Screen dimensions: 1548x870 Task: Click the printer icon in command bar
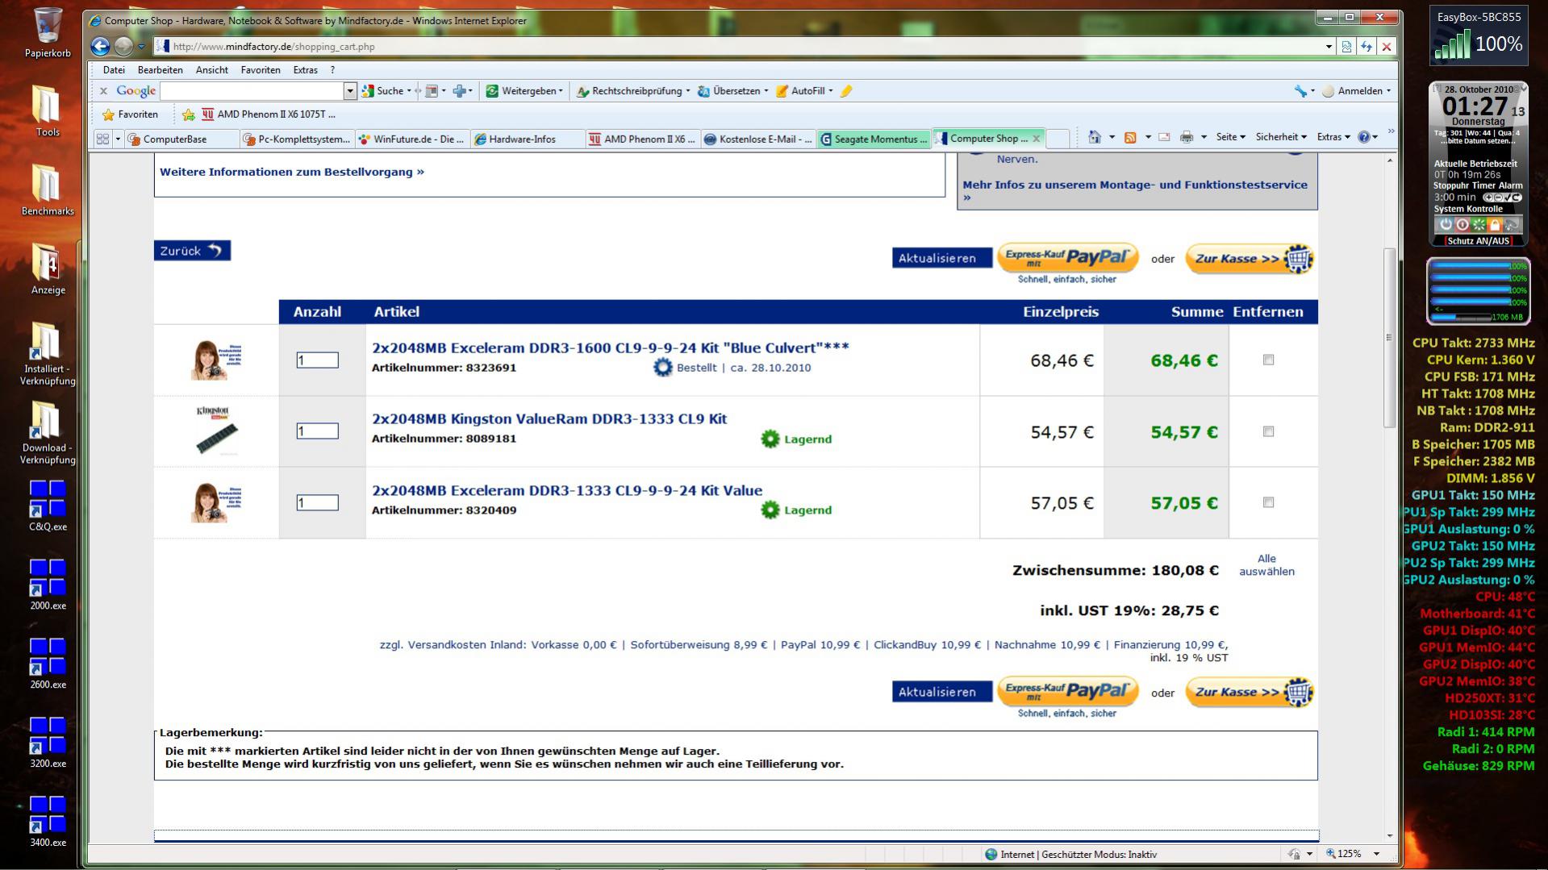(x=1186, y=137)
